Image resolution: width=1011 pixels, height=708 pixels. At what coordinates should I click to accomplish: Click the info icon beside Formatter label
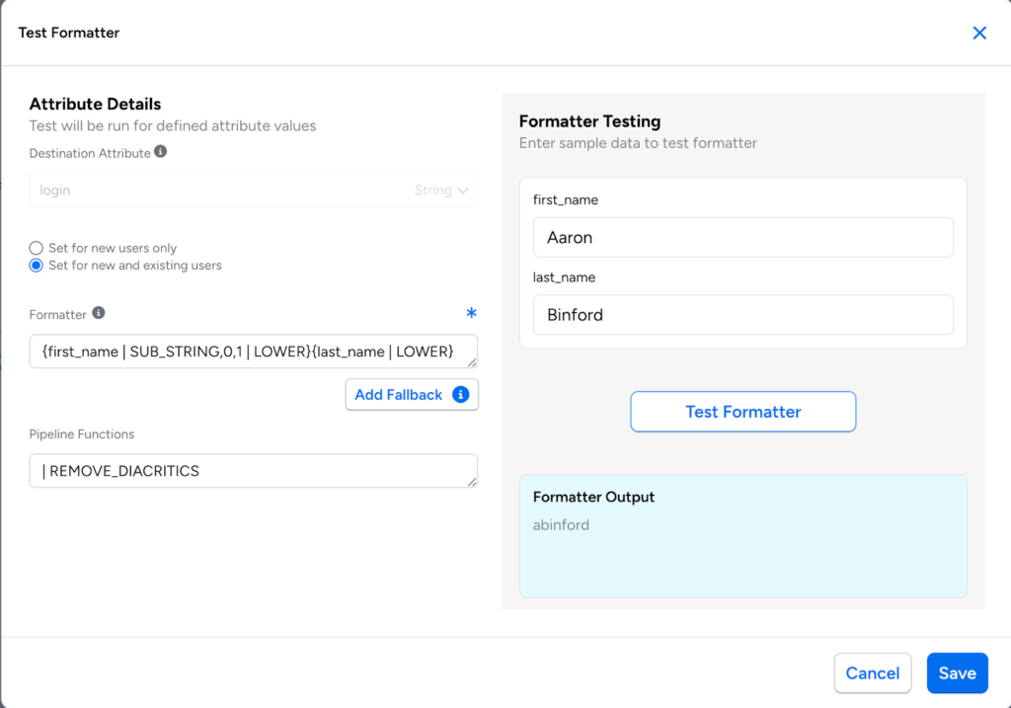(99, 313)
